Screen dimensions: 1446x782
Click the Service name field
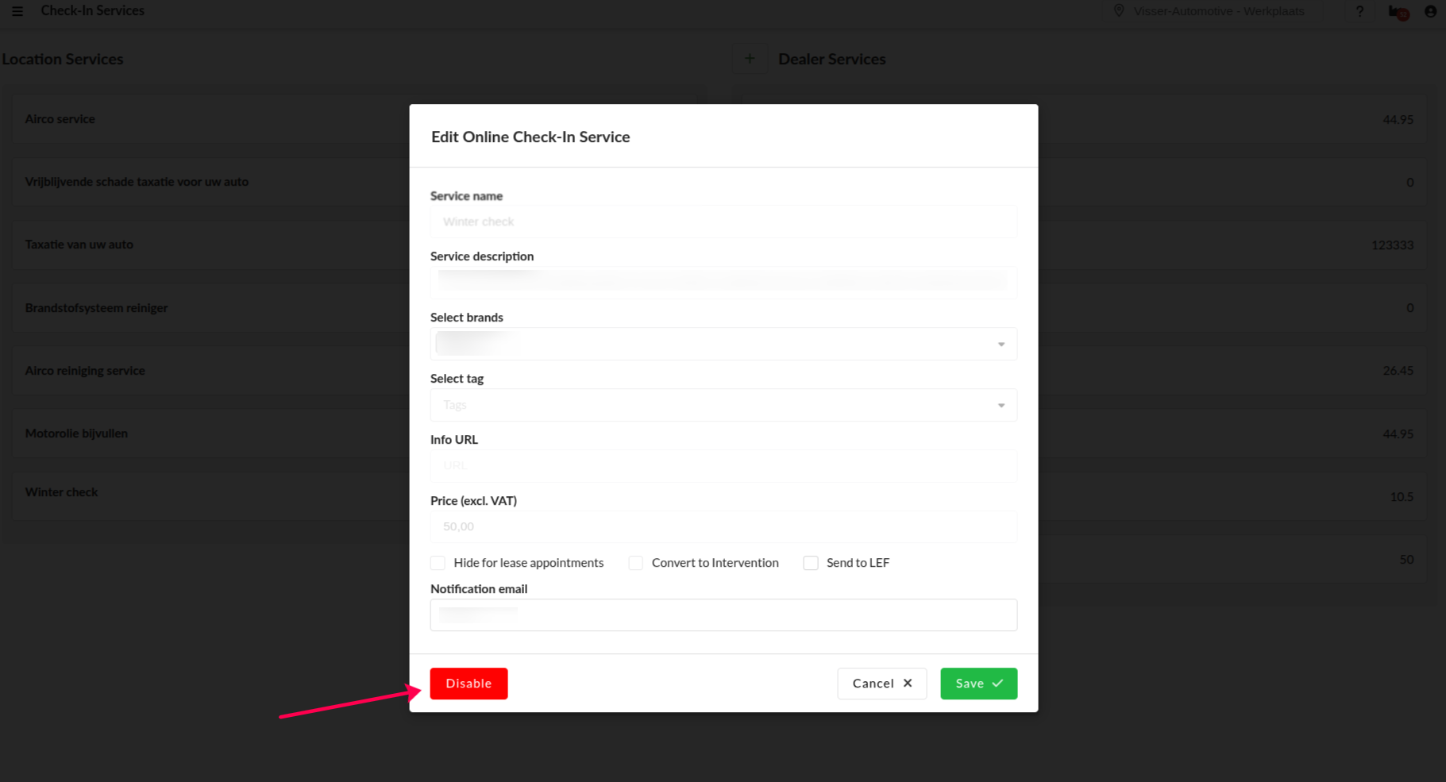coord(723,222)
